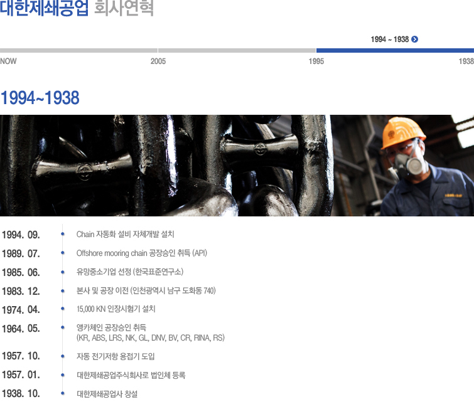Click the date 1938. 10.

tap(21, 393)
